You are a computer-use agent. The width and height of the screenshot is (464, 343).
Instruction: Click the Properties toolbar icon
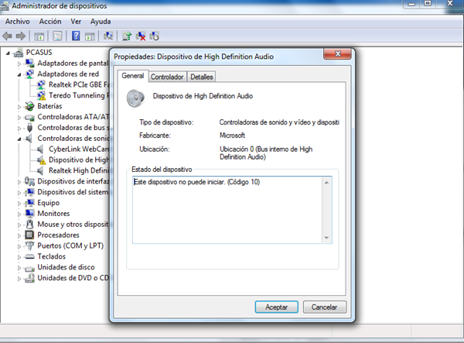[x=57, y=36]
